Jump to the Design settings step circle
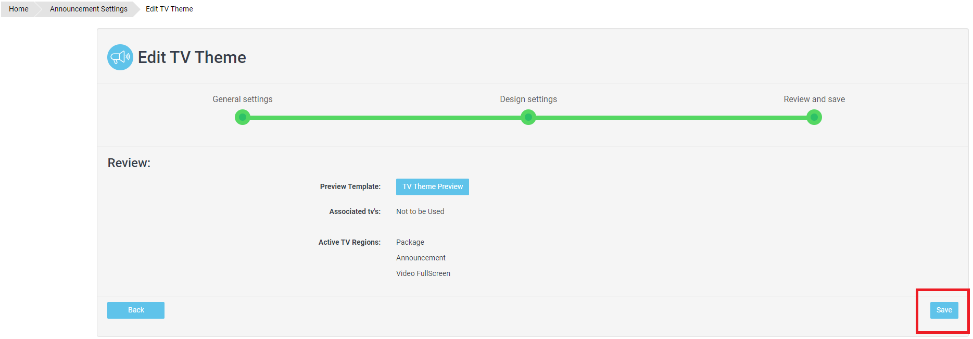Viewport: 973px width, 339px height. click(528, 117)
